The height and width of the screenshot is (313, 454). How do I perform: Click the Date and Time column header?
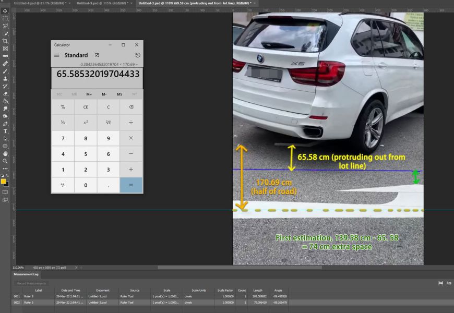coord(70,290)
